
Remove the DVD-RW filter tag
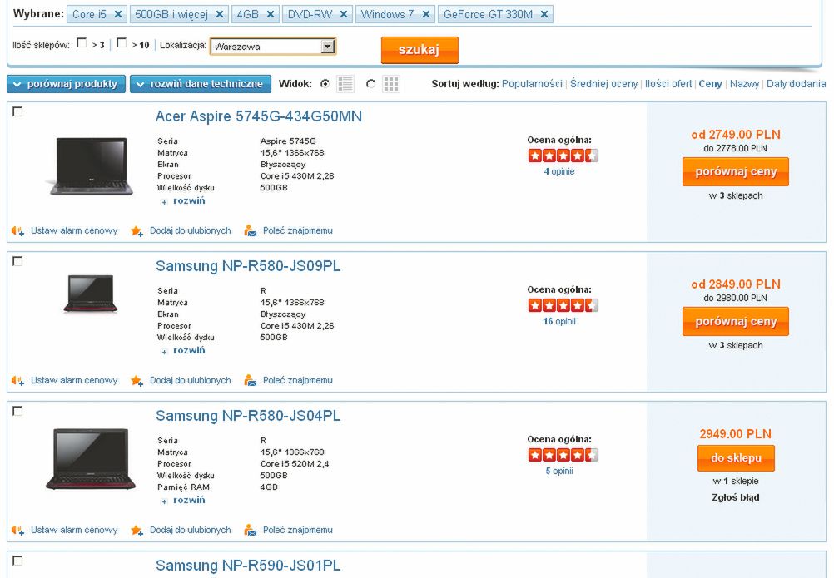coord(344,15)
